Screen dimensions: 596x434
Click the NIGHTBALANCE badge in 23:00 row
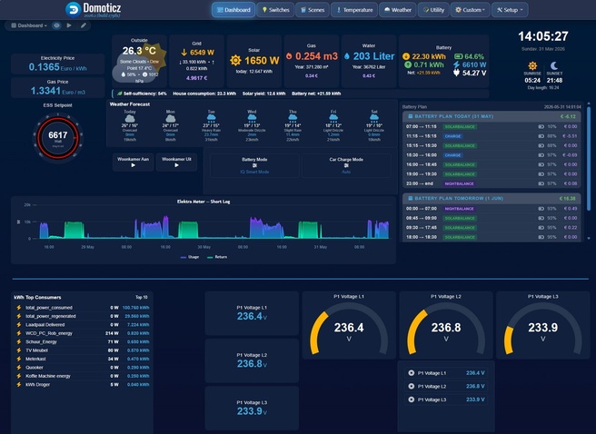(459, 183)
